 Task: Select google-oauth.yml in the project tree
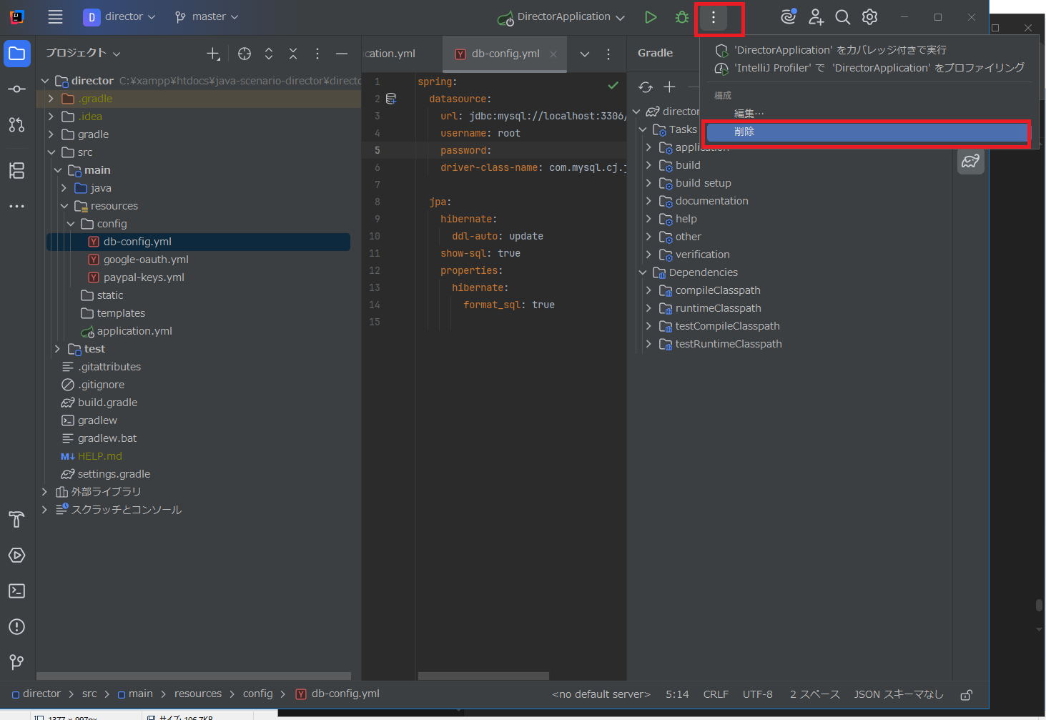tap(146, 259)
